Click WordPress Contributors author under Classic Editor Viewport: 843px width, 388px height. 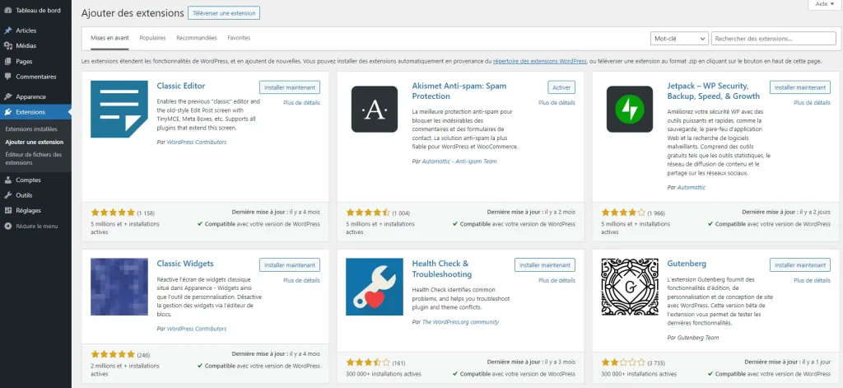click(197, 142)
